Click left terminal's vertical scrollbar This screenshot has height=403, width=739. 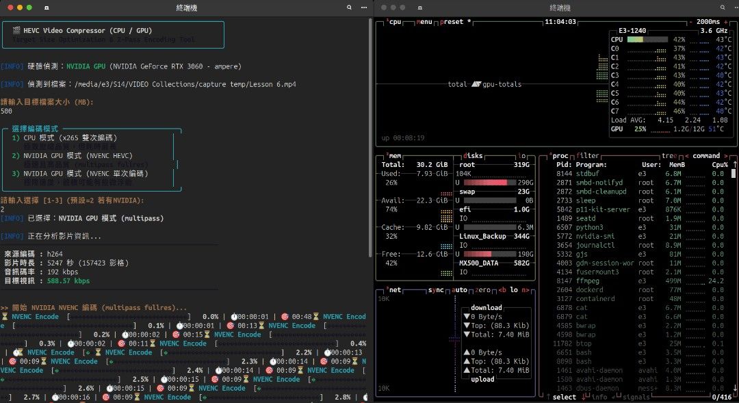click(x=370, y=137)
